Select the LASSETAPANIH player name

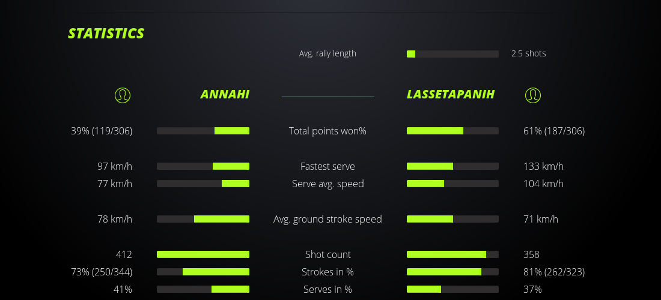point(451,94)
